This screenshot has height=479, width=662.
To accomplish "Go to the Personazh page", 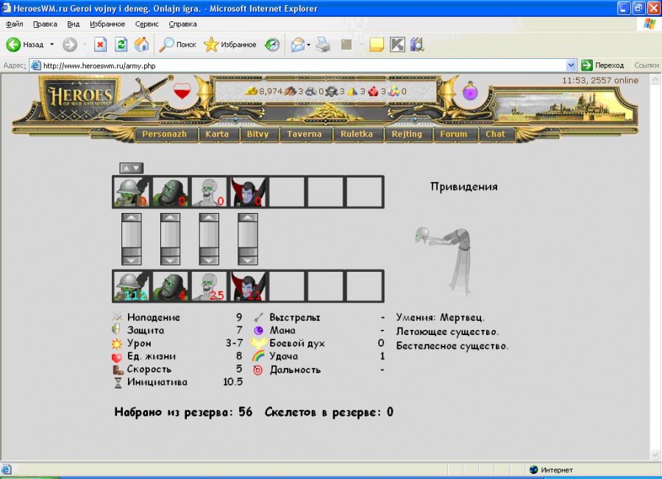I will (165, 134).
